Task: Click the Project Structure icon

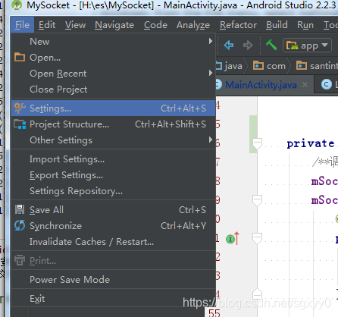Action: pos(20,124)
